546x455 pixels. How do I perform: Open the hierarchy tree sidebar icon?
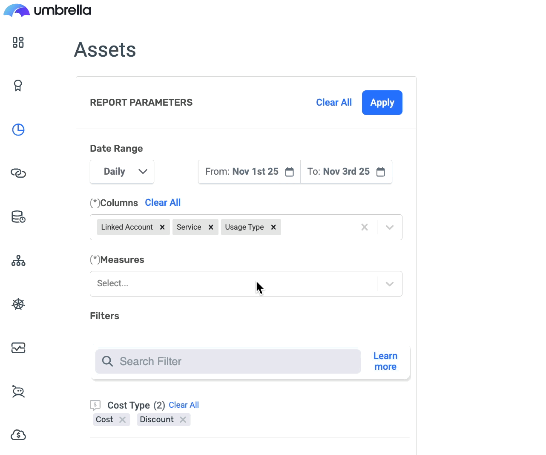[18, 260]
